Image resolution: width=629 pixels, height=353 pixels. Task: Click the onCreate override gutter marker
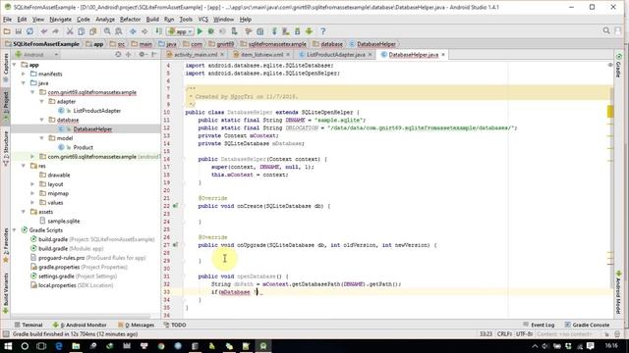coord(175,206)
